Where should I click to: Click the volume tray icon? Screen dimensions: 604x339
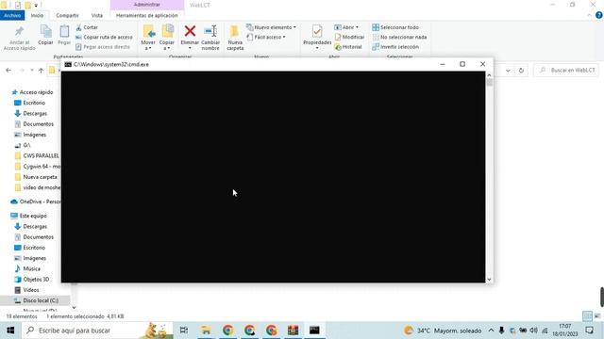click(533, 331)
